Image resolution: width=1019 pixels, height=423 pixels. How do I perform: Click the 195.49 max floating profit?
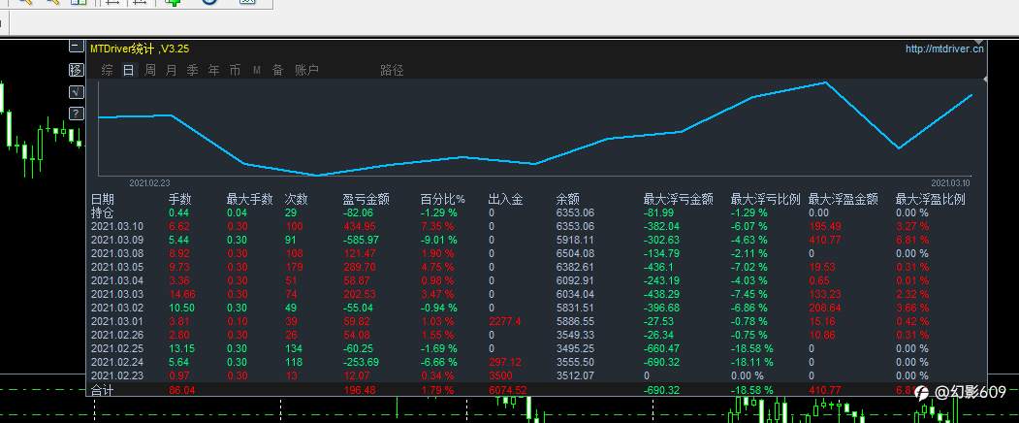(824, 226)
